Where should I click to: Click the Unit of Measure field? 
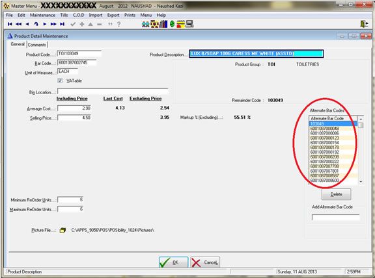(x=68, y=71)
